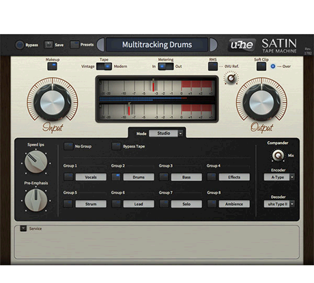Toggle the Bypass power button
The height and width of the screenshot is (283, 314).
point(19,45)
